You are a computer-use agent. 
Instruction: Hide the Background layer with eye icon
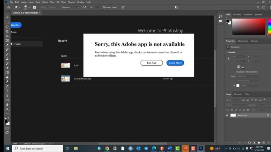pos(227,115)
